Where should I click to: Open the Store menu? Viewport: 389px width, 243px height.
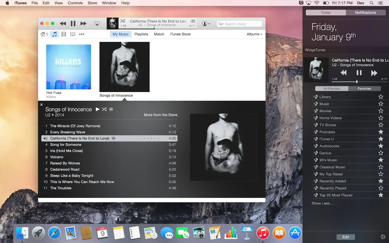click(92, 3)
